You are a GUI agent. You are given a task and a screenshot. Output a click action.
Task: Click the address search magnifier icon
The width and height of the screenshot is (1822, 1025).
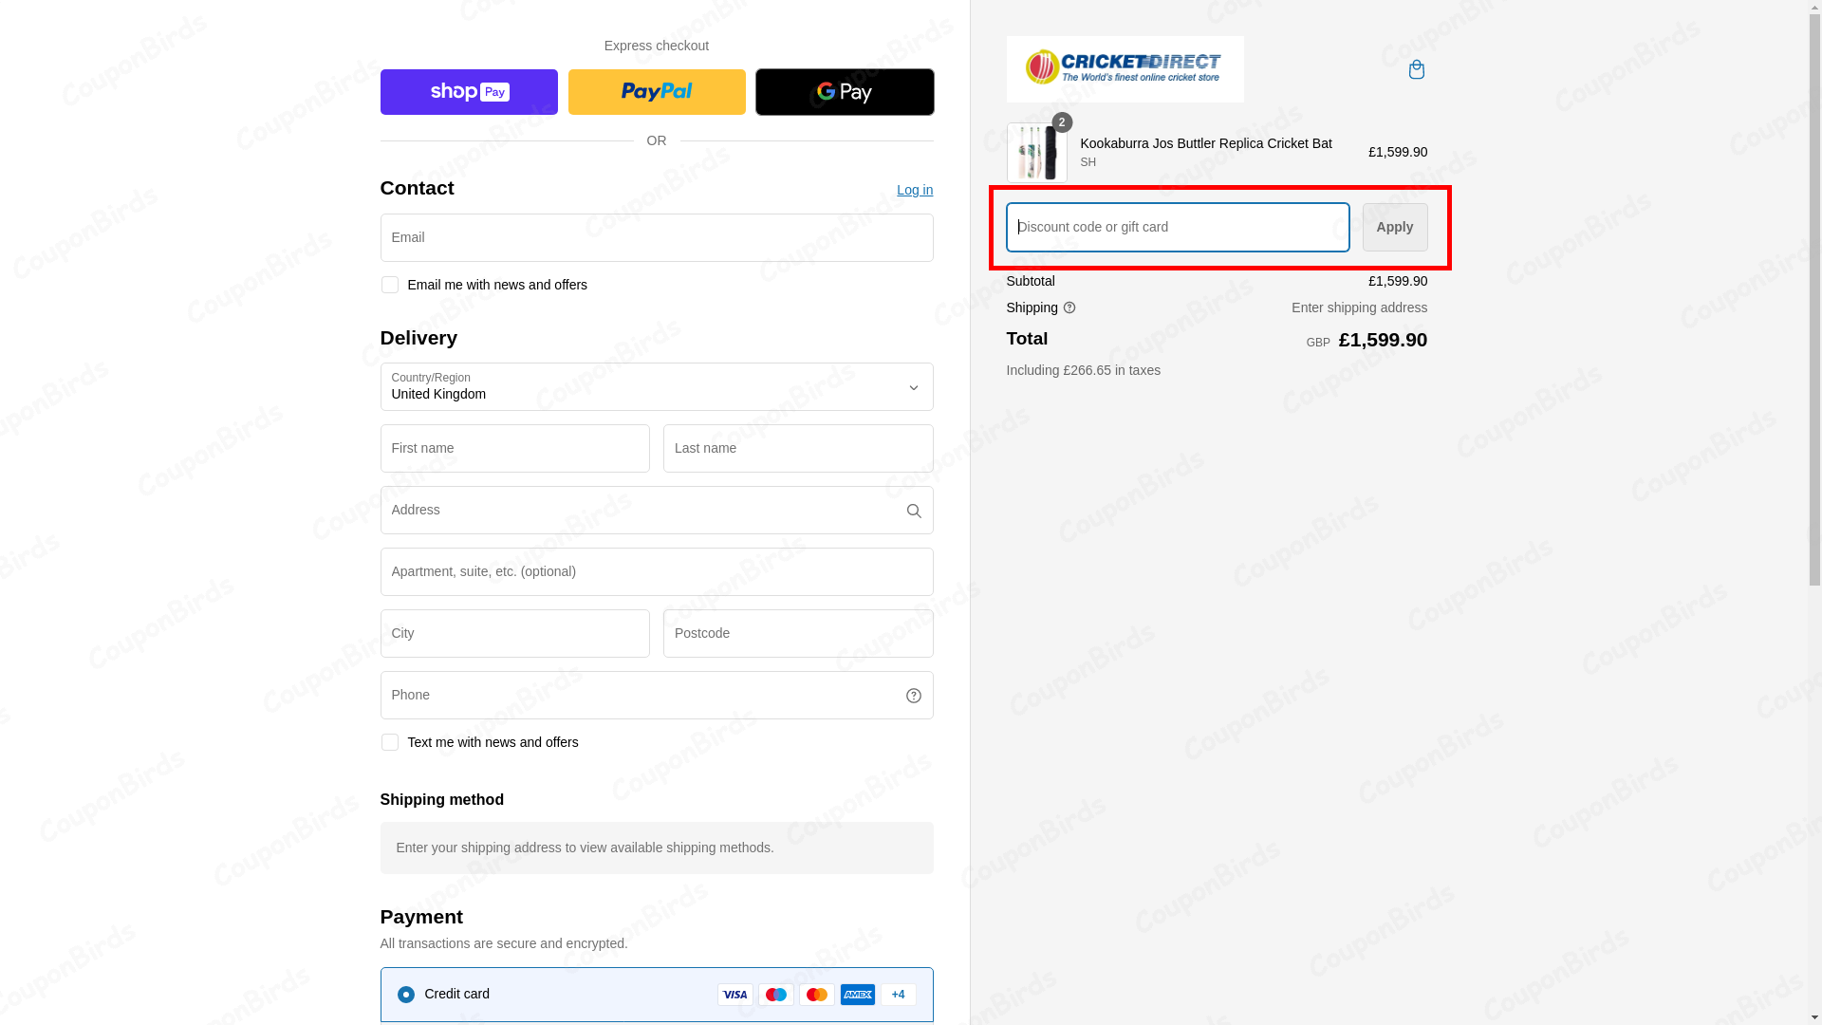click(913, 511)
